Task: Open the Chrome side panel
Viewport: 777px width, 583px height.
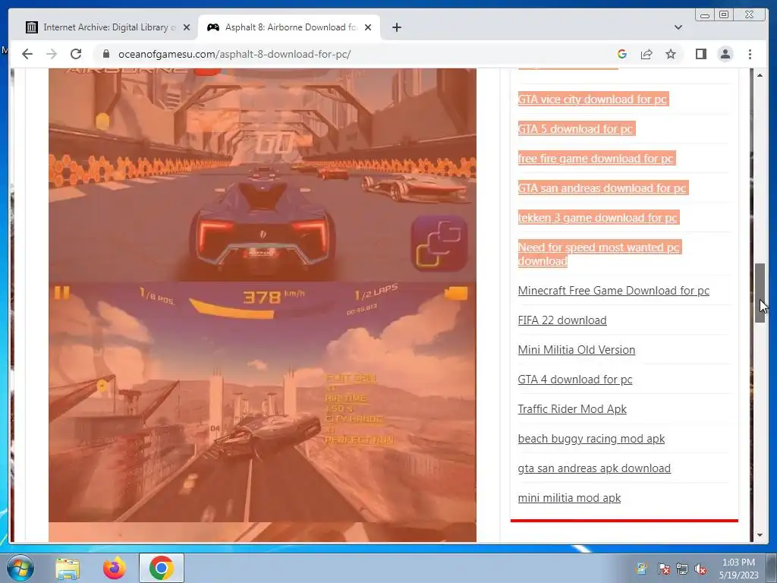Action: (x=700, y=54)
